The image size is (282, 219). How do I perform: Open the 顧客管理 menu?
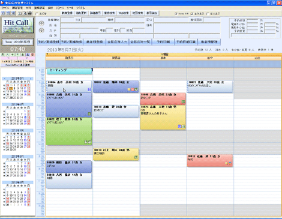pos(17,8)
